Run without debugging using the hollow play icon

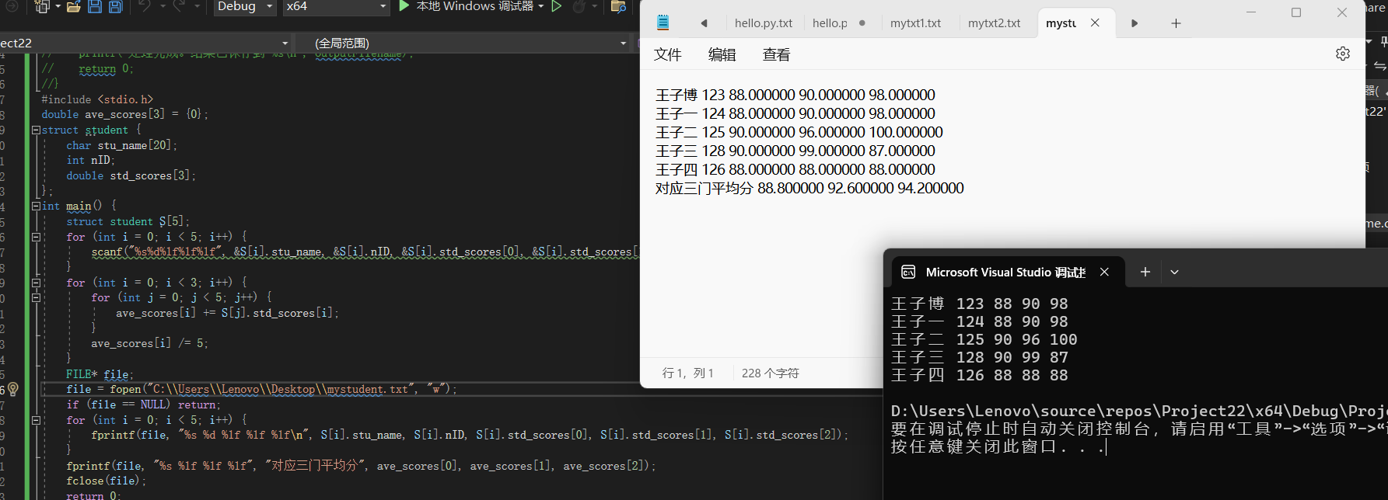tap(557, 6)
